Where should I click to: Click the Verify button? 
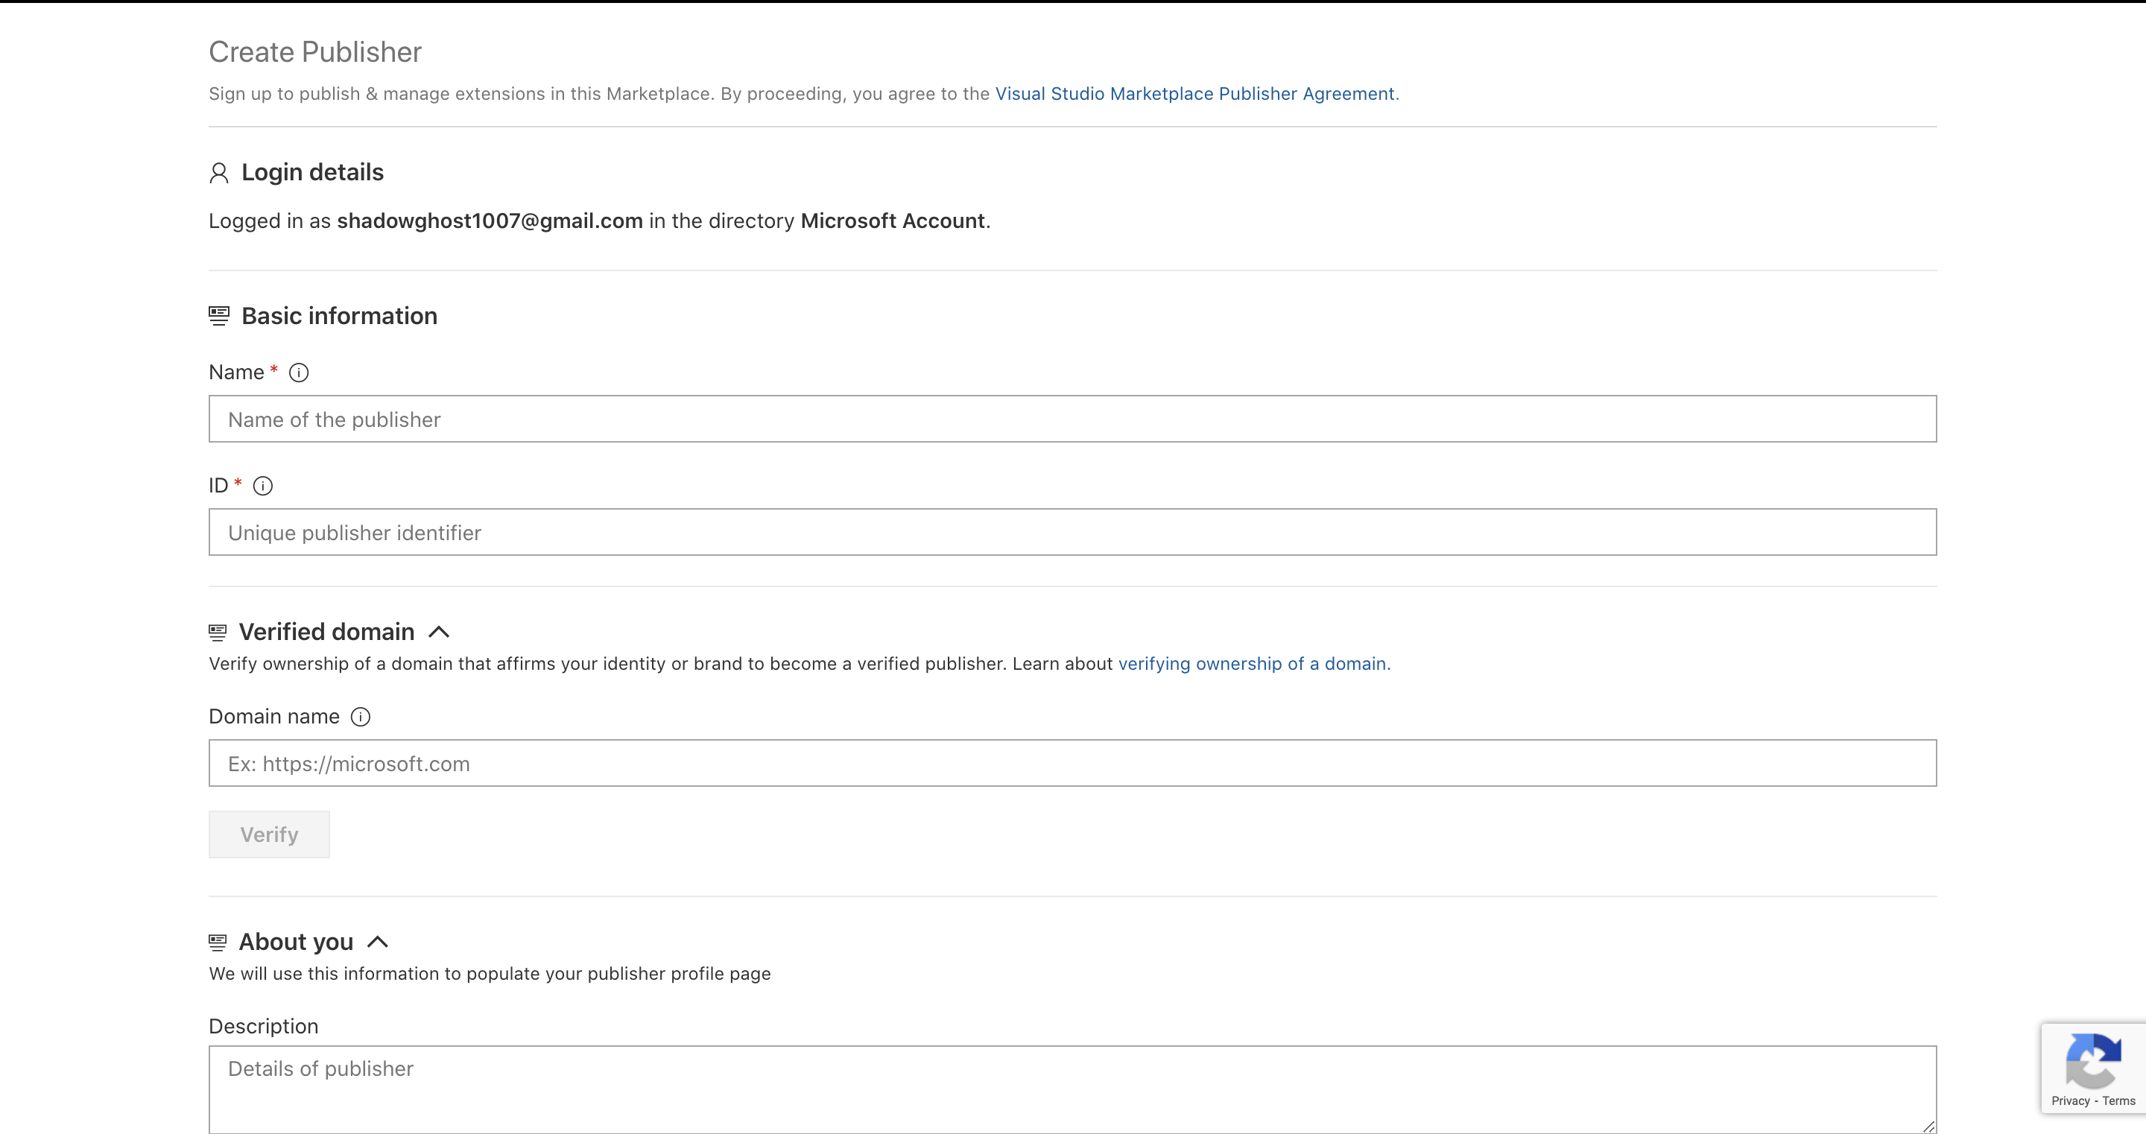pos(269,834)
